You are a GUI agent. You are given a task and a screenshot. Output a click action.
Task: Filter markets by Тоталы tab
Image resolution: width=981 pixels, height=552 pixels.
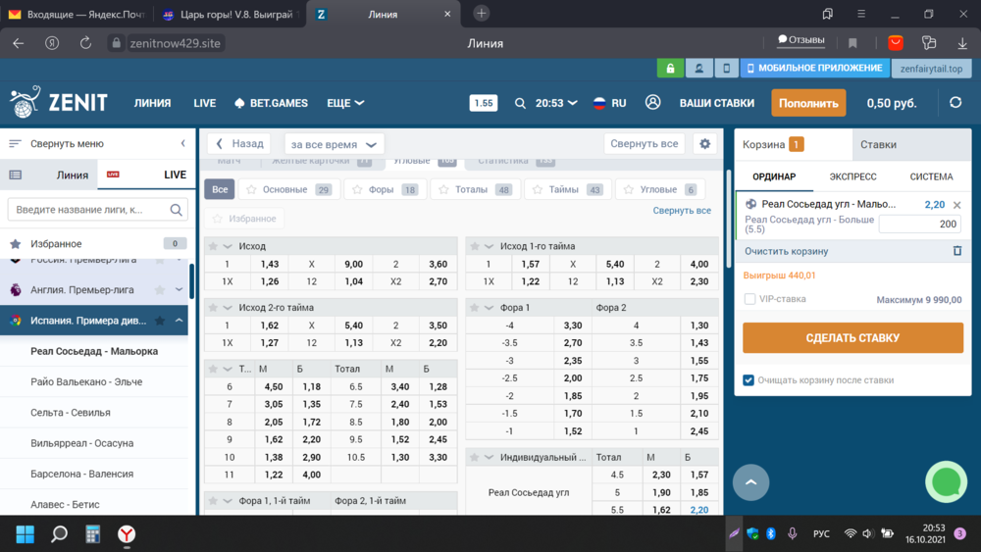476,189
